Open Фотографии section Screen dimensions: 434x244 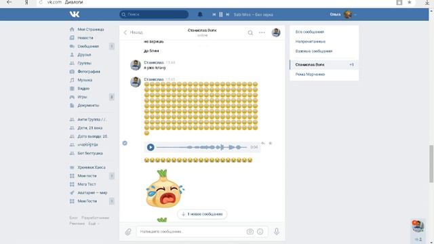pos(89,71)
